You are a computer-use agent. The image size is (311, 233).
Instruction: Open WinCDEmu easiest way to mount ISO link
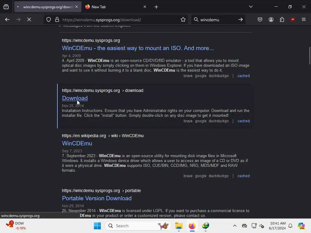(x=138, y=48)
